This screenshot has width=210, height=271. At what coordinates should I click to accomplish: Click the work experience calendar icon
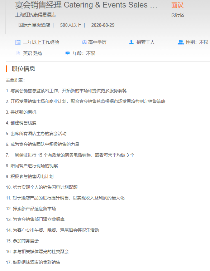18,42
